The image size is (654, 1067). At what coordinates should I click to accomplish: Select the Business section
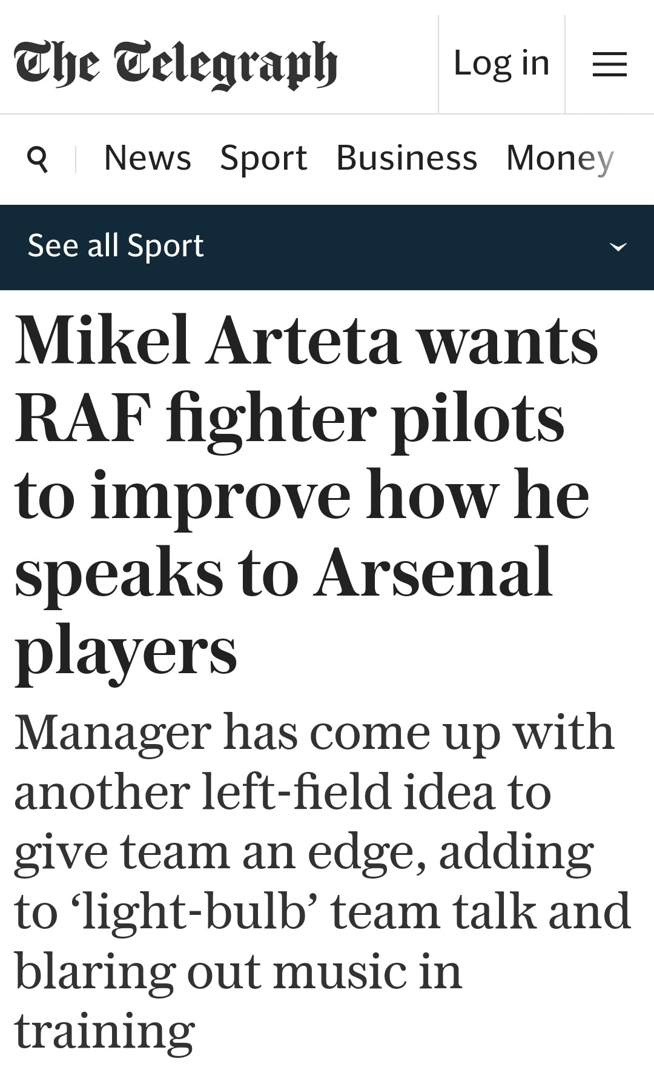(x=406, y=158)
